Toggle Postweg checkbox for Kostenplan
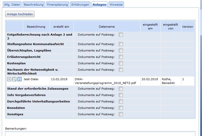The height and width of the screenshot is (136, 202). point(121,63)
